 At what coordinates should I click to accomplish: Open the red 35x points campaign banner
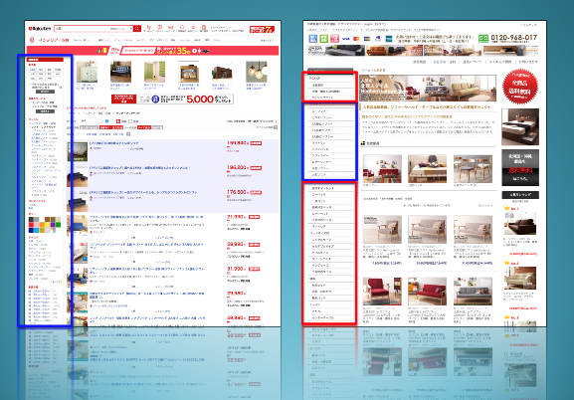(x=152, y=51)
